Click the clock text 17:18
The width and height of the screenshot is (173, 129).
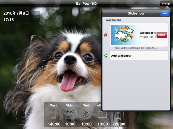point(9,20)
